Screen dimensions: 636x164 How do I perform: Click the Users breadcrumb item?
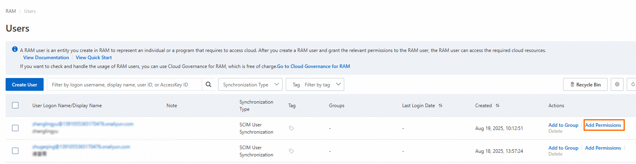[30, 11]
